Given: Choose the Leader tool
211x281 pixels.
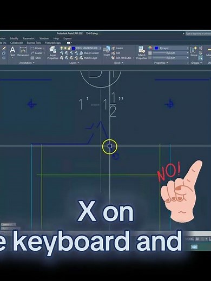Looking at the screenshot, I should [36, 53].
